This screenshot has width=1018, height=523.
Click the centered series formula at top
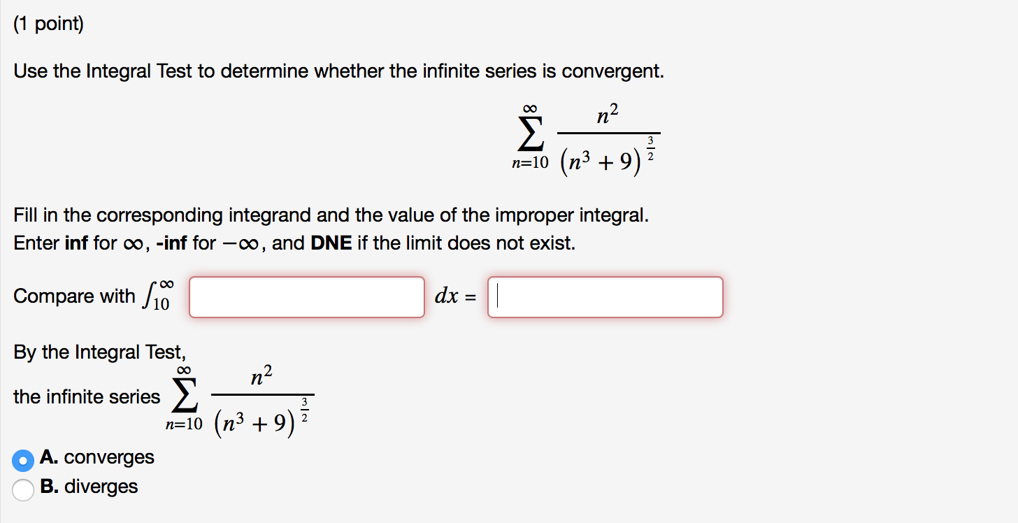585,138
